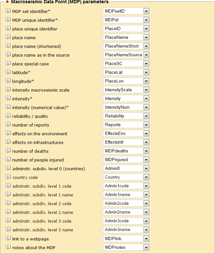The image size is (215, 254).
Task: Show info for link to a webpage
Action: 8,238
